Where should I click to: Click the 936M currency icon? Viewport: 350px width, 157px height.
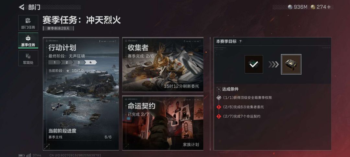click(290, 7)
